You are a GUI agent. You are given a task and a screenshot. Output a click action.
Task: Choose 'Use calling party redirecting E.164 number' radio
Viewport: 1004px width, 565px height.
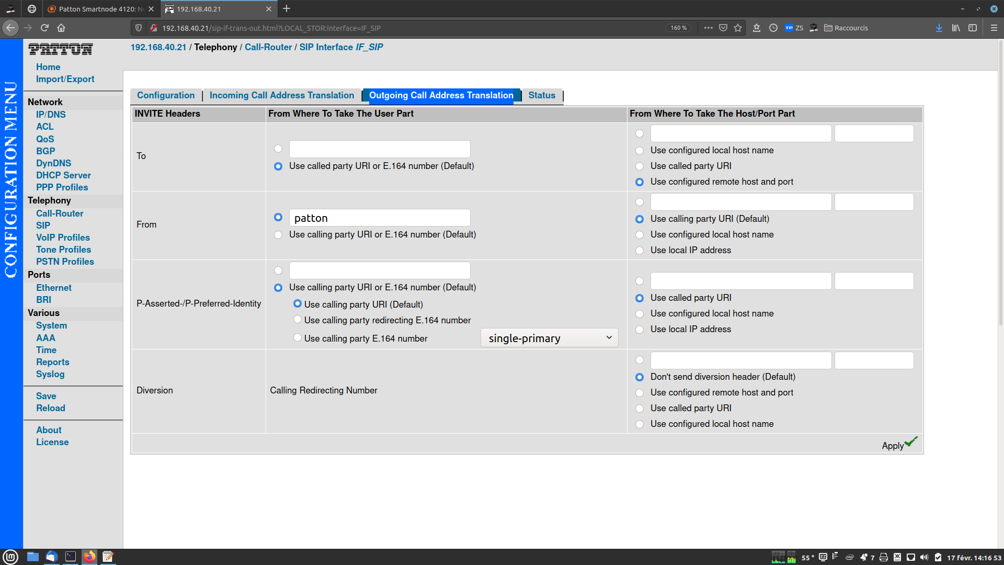(298, 319)
